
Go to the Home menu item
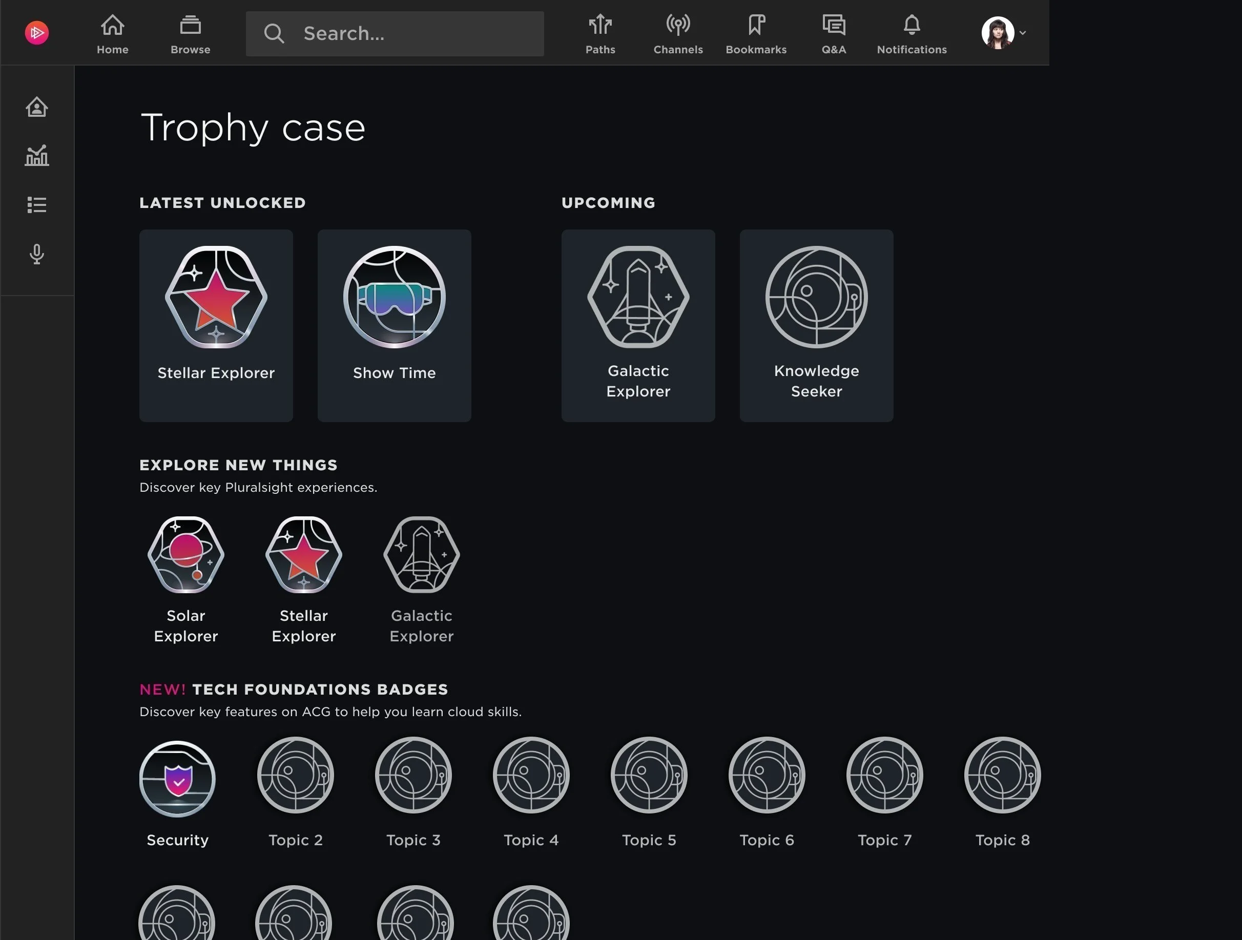coord(112,34)
